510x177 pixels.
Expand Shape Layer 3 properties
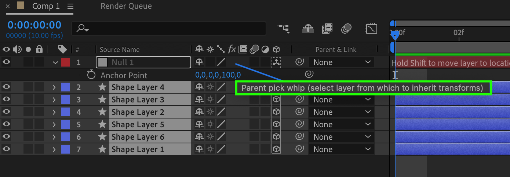[54, 99]
